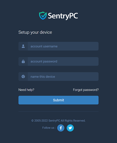Click the copyright © symbol in footer
The height and width of the screenshot is (143, 117).
click(x=32, y=121)
